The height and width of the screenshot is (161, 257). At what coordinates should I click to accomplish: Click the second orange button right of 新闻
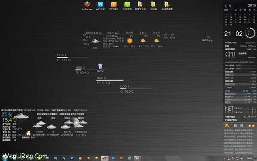tap(253, 126)
